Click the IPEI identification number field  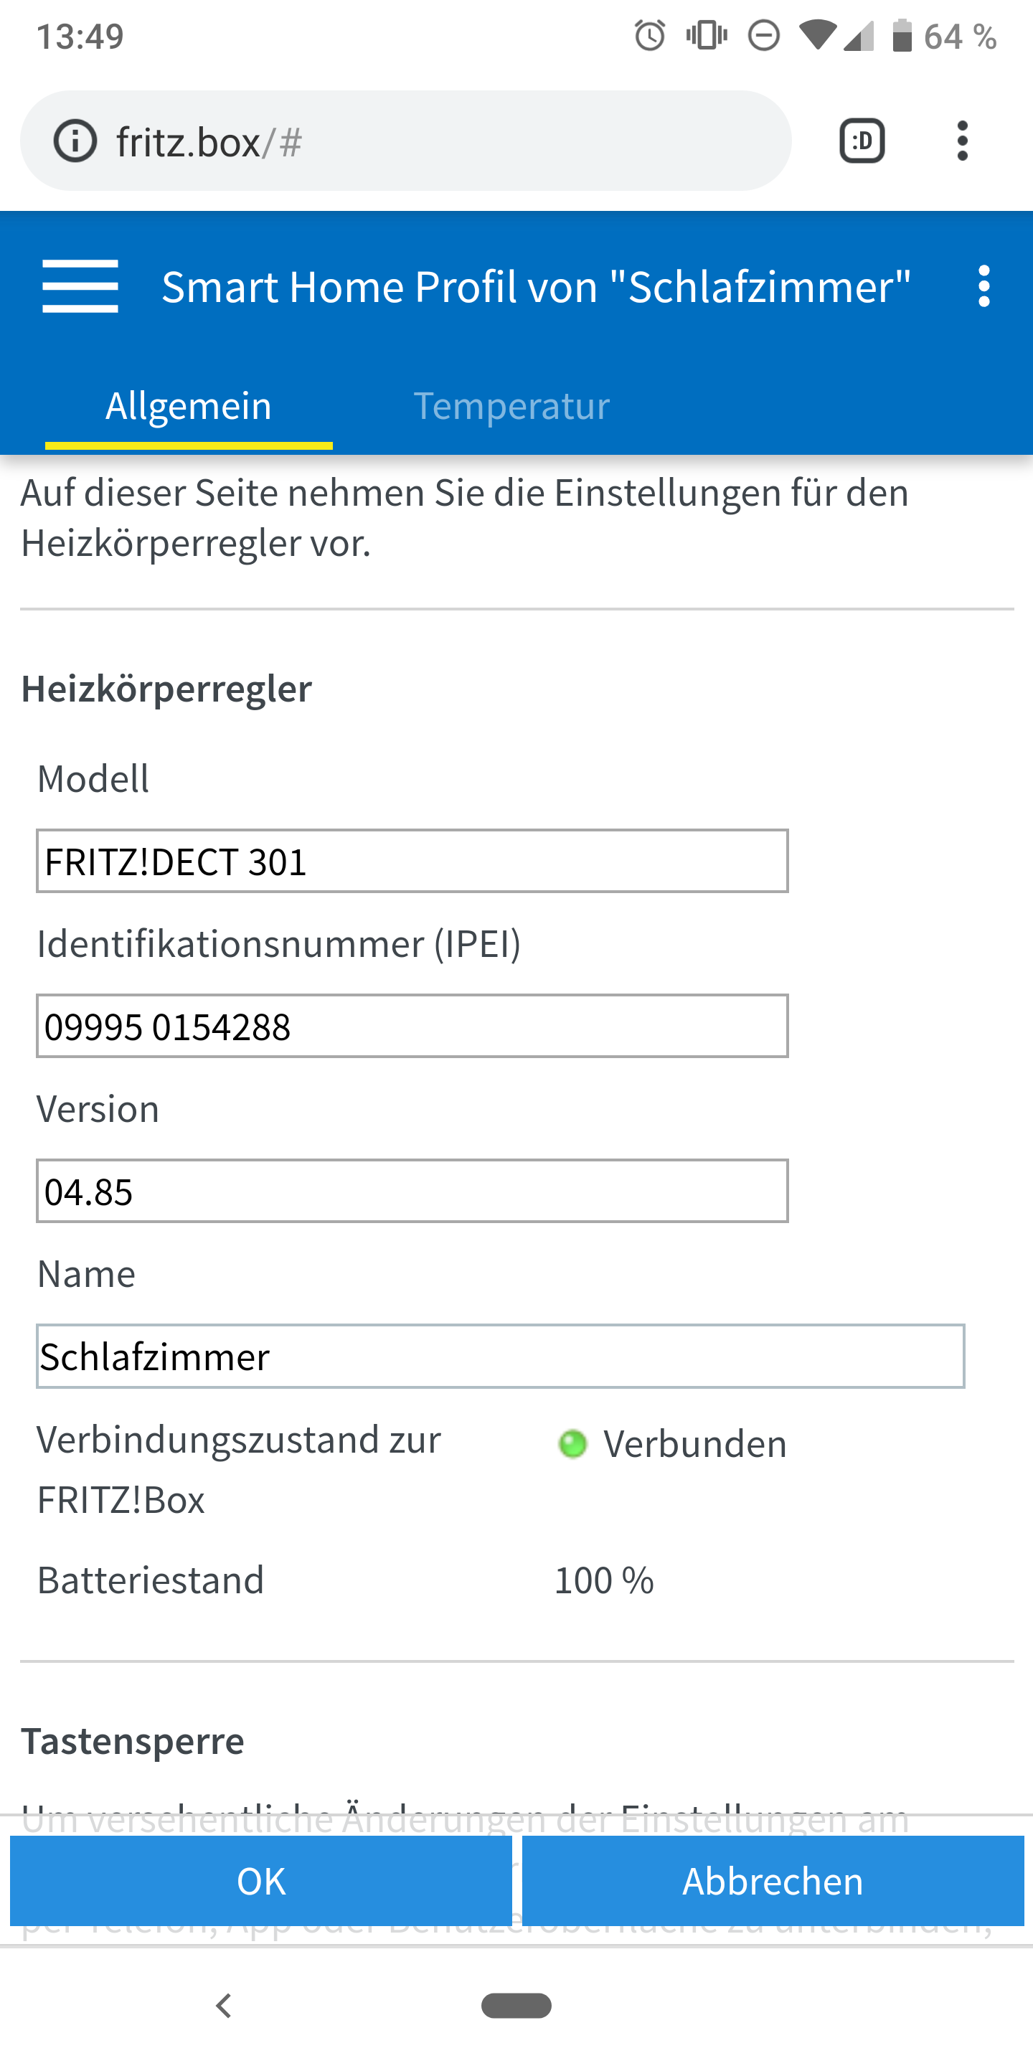point(412,1027)
